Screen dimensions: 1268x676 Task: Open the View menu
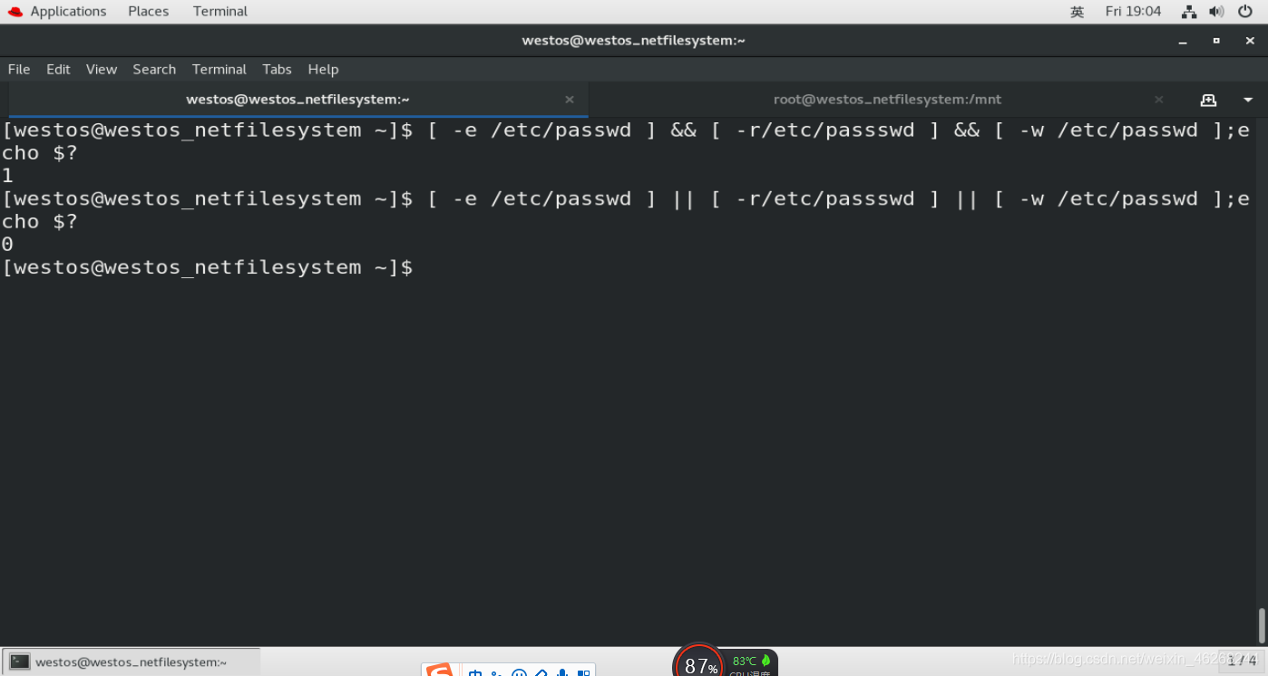(x=102, y=69)
